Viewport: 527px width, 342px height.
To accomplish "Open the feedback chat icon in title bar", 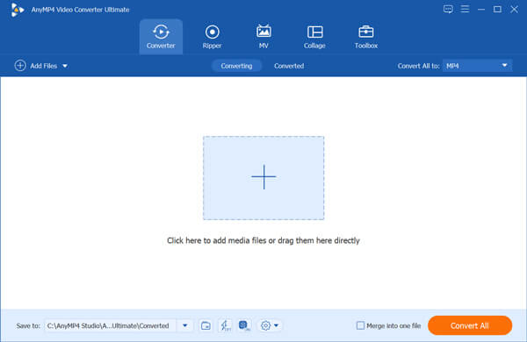I will point(448,9).
